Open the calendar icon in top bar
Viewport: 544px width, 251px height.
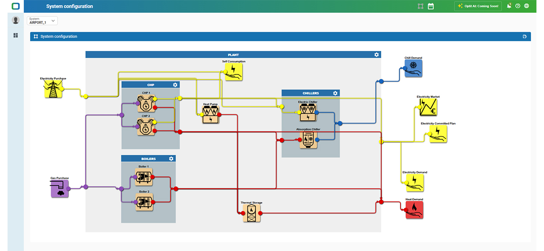431,6
